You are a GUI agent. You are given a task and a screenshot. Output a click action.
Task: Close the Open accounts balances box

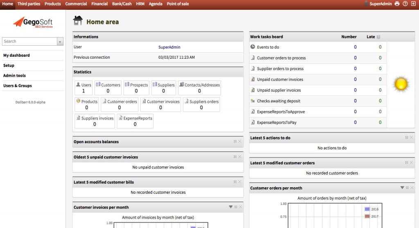pos(240,142)
